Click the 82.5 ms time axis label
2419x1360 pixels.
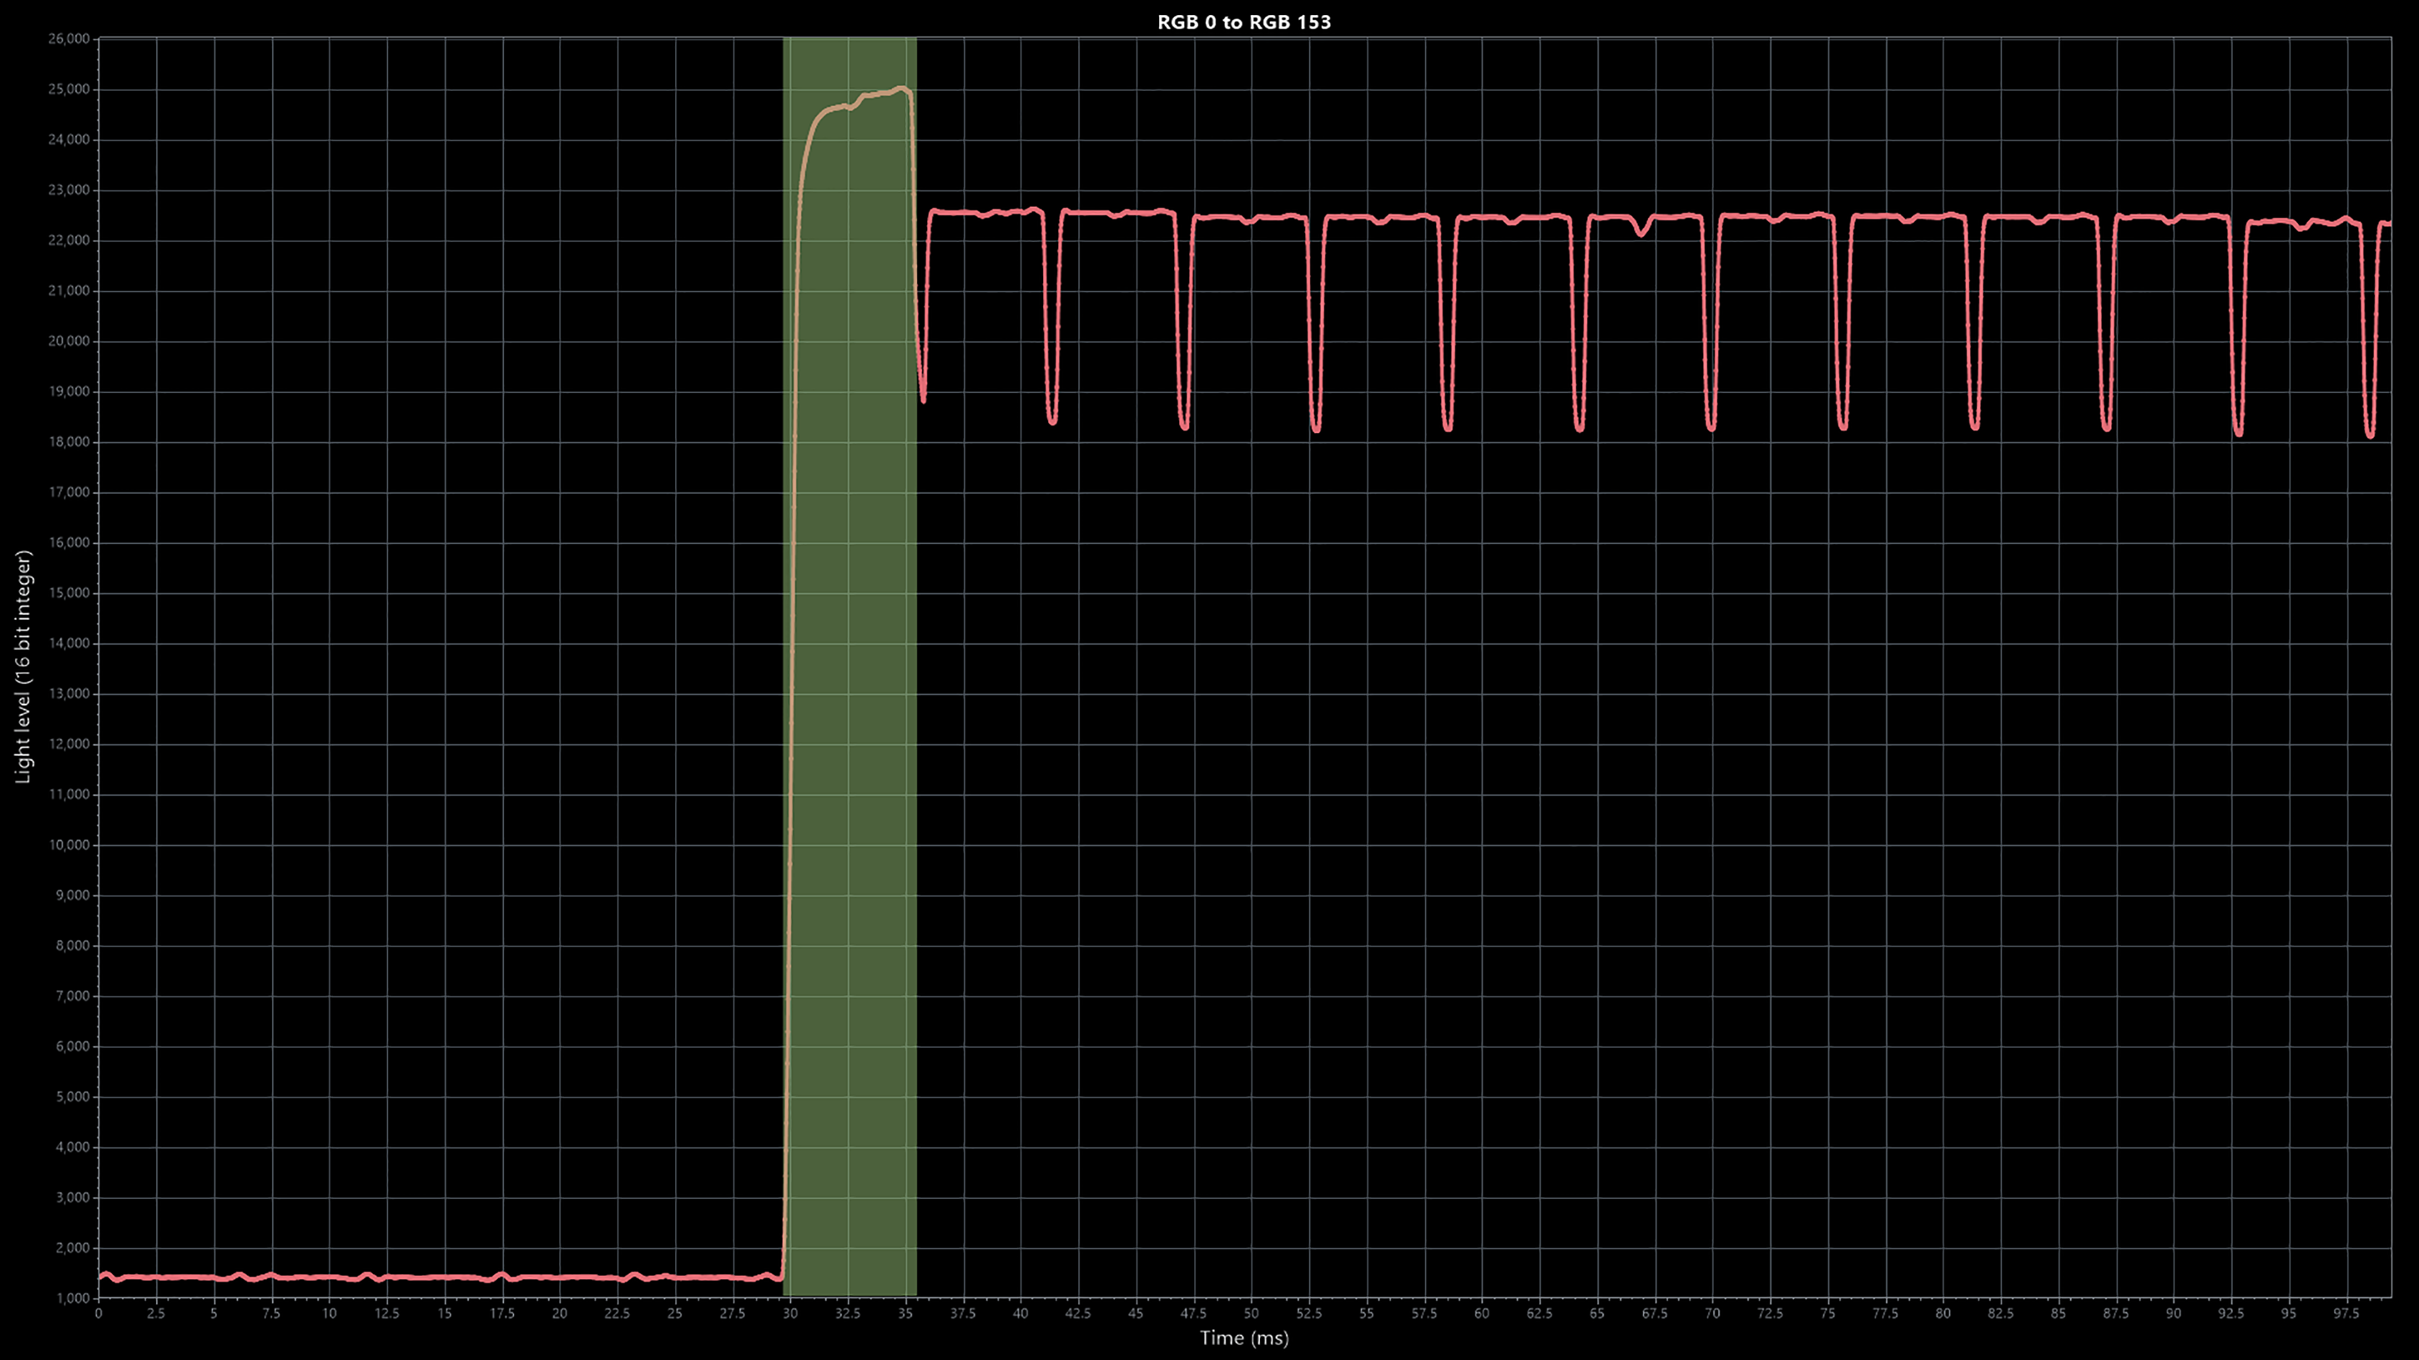2000,1313
